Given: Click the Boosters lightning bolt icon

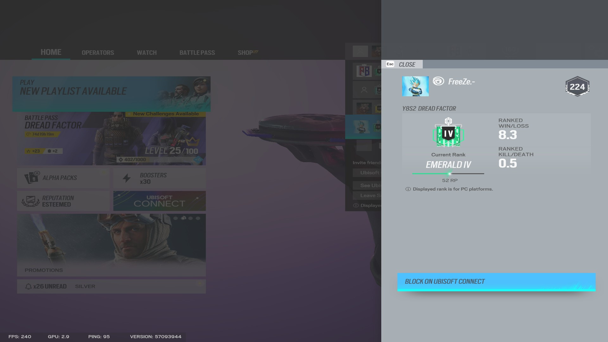Looking at the screenshot, I should pyautogui.click(x=127, y=178).
